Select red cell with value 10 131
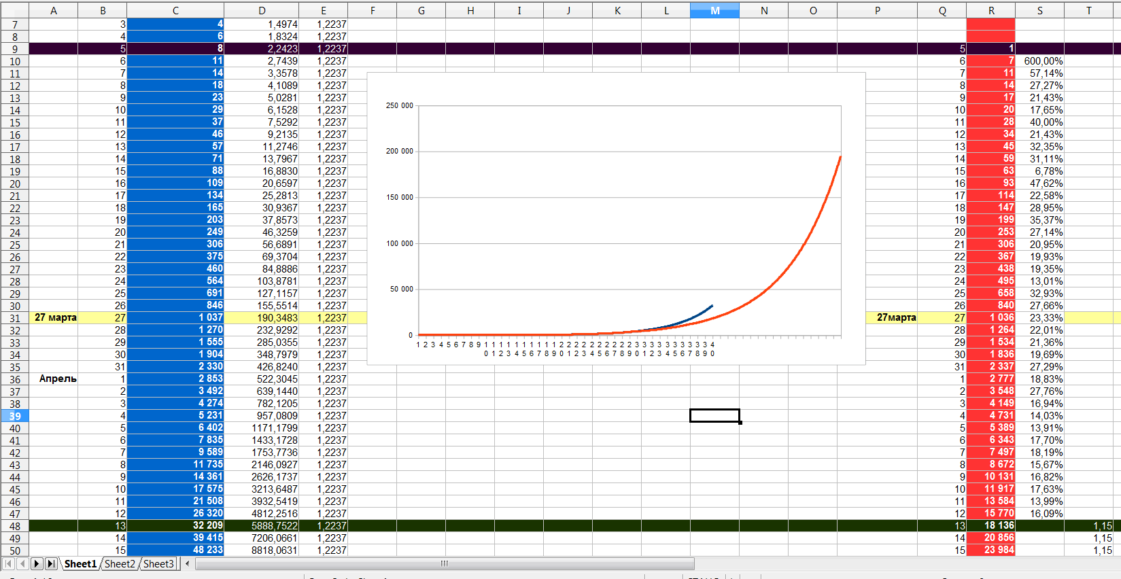Screen dimensions: 1121x579 [991, 476]
